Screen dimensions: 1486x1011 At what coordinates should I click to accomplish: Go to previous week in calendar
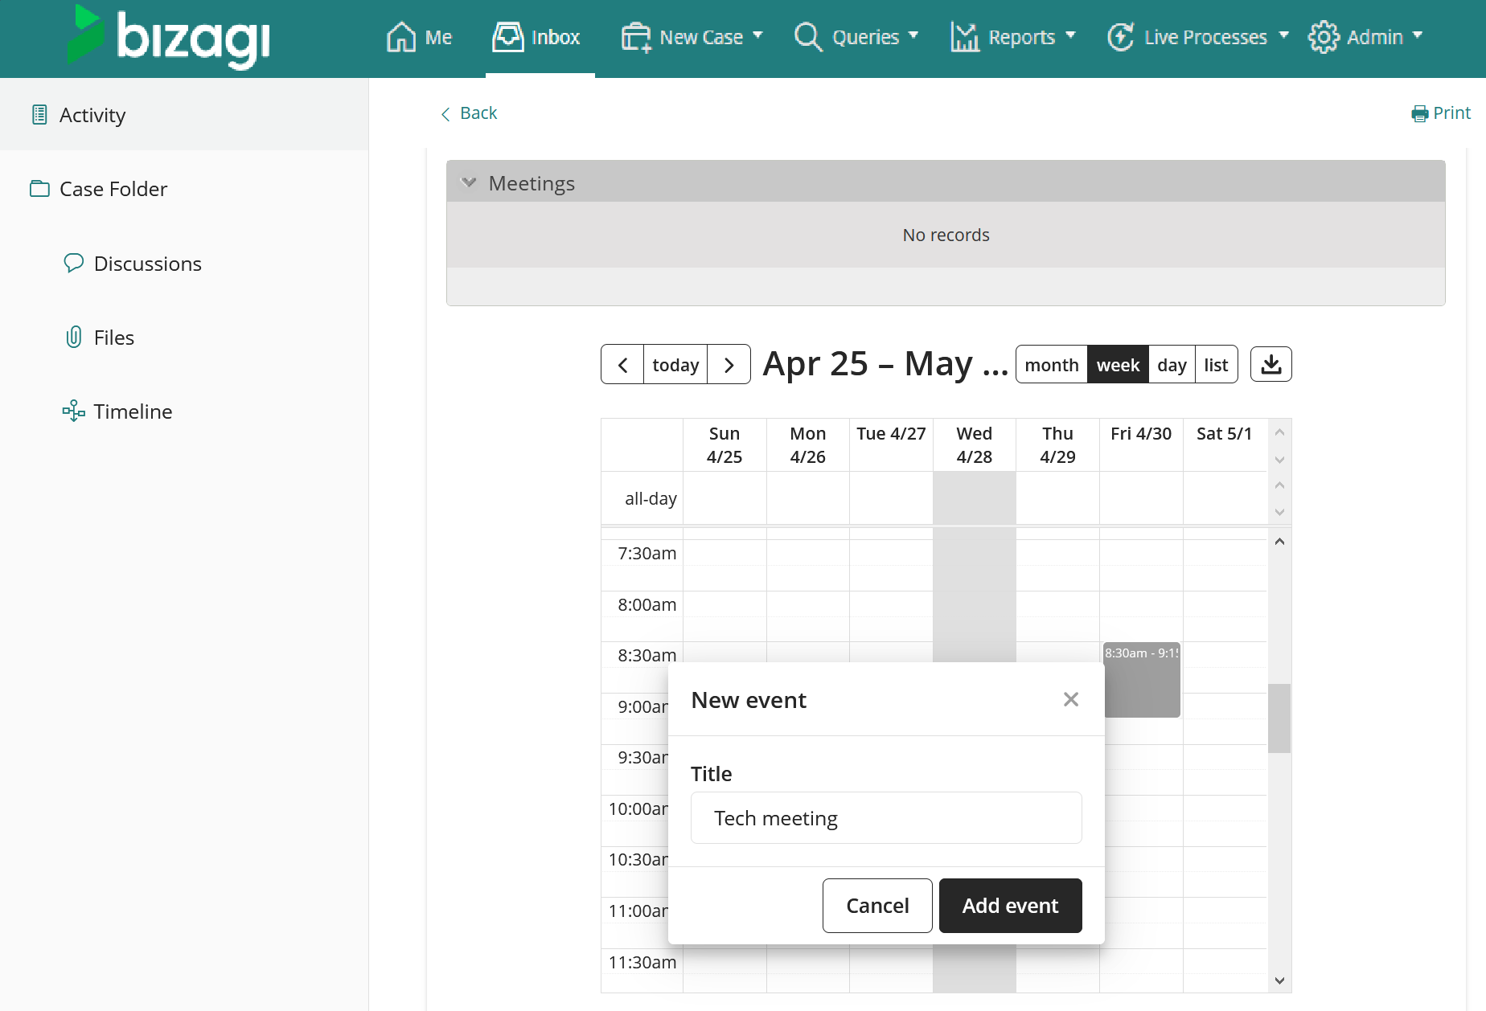(622, 365)
